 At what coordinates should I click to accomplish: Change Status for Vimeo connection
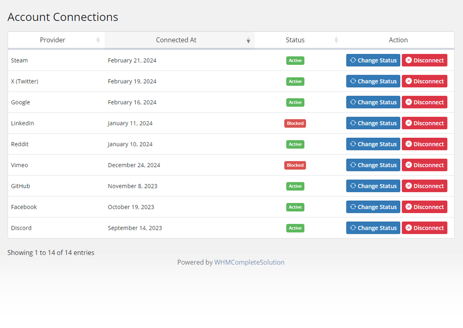373,165
